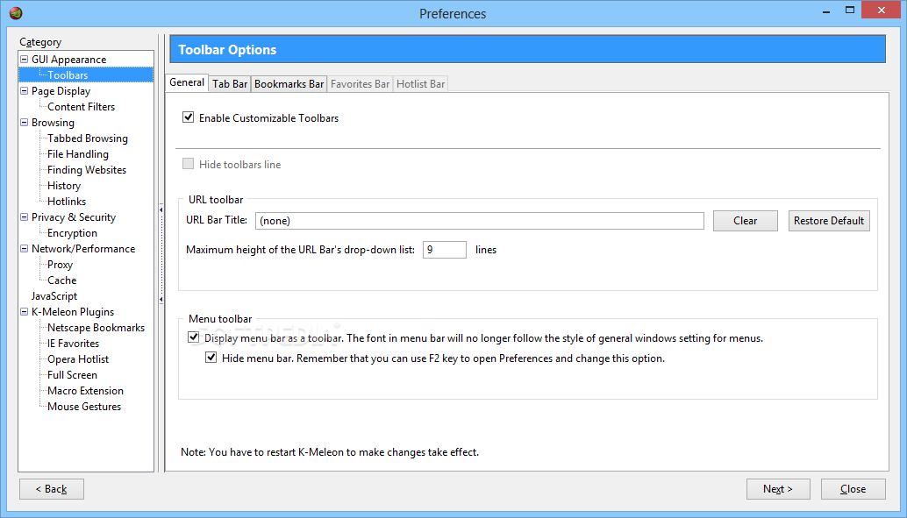Collapse the Page Display tree node

point(25,91)
